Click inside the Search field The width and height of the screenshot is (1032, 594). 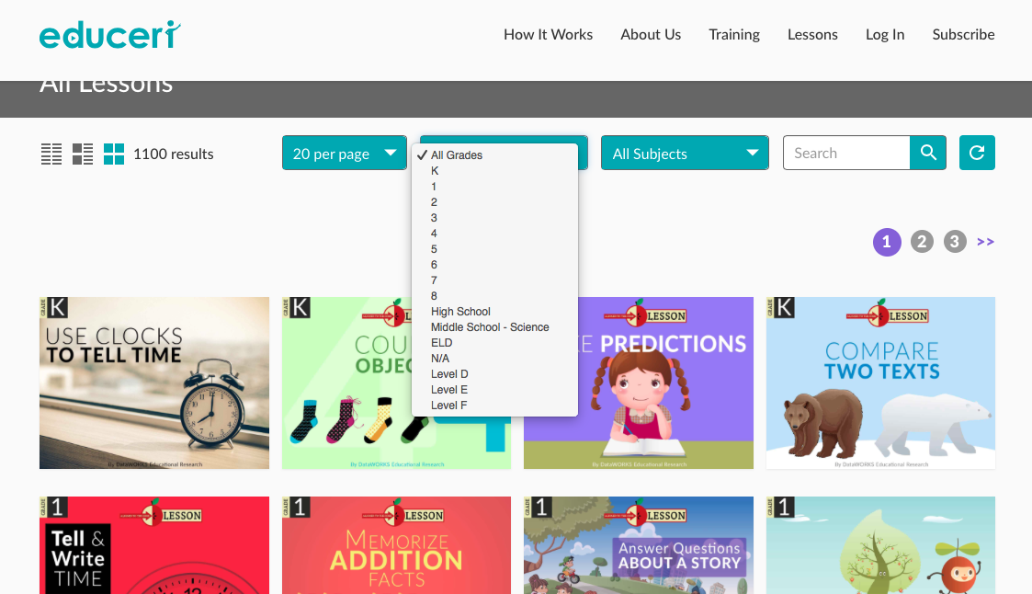pyautogui.click(x=845, y=153)
